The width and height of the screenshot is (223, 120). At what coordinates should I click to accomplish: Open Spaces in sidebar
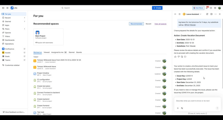pos(14,33)
